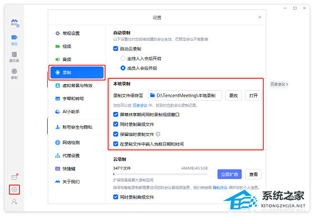The height and width of the screenshot is (216, 314).
Task: Click the user profile icon at sidebar bottom
Action: [x=14, y=201]
